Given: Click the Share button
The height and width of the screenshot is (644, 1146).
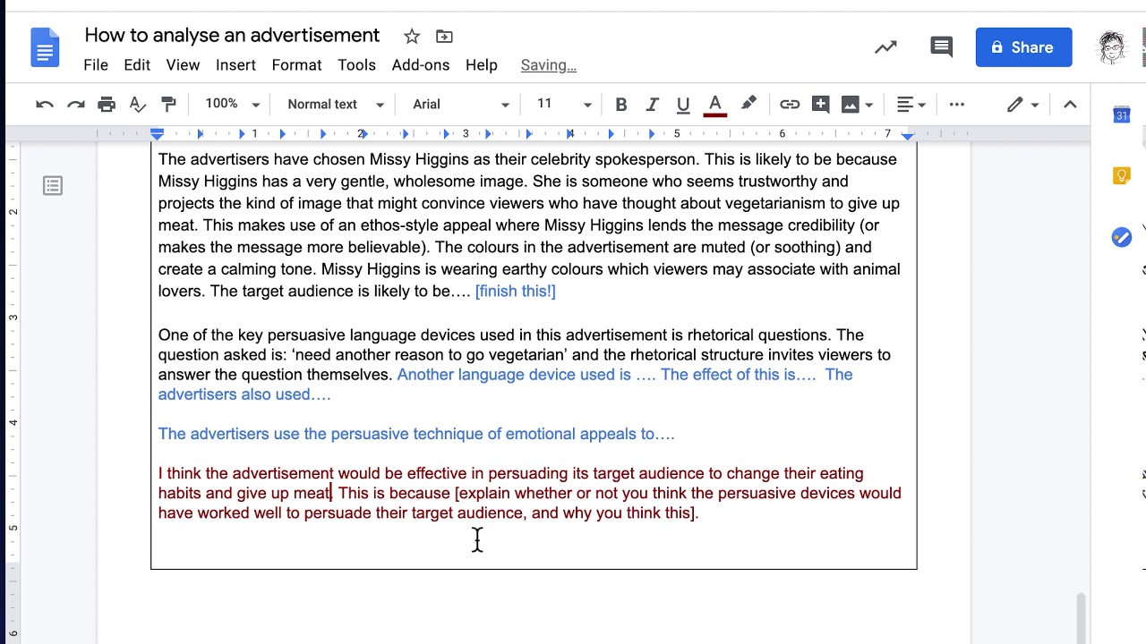Looking at the screenshot, I should coord(1023,47).
